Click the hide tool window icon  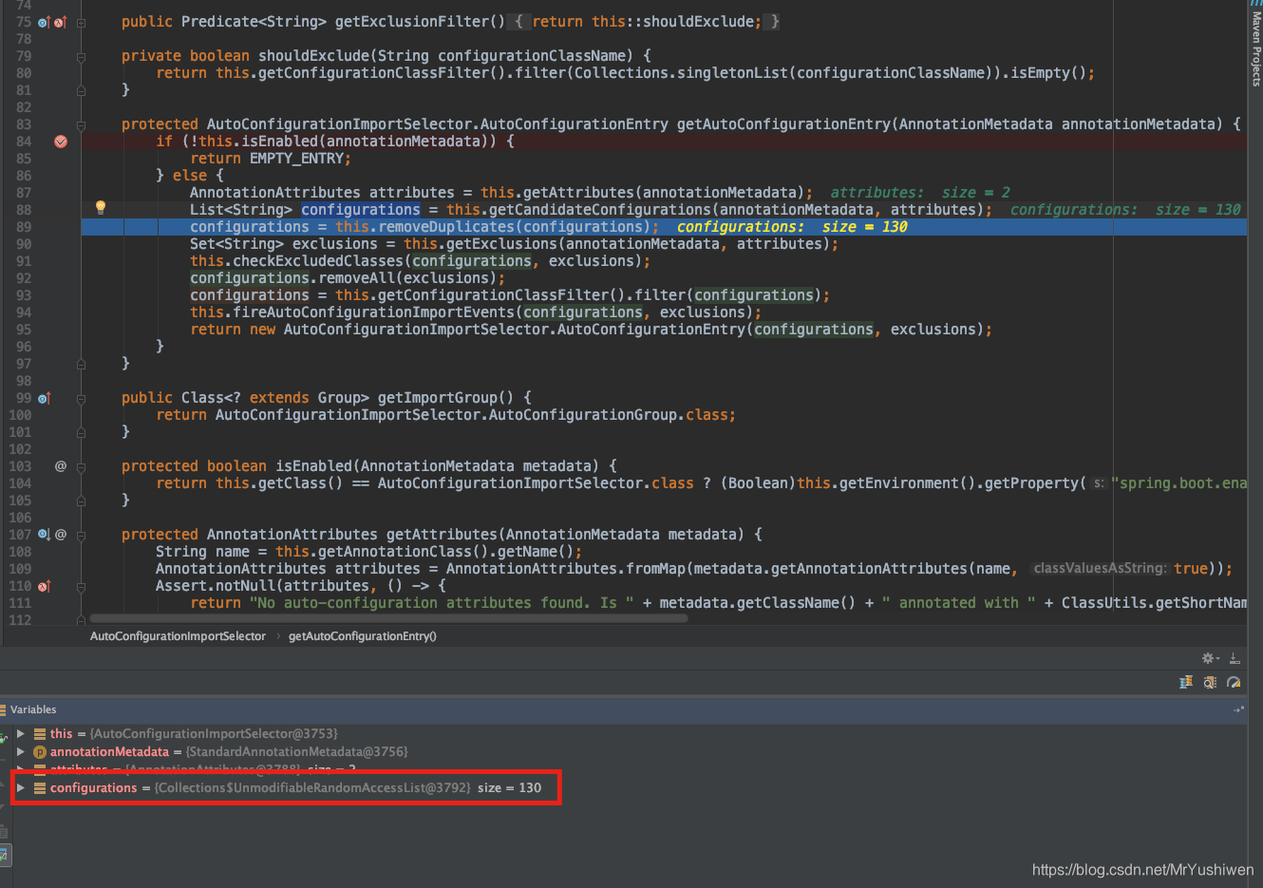point(1235,658)
